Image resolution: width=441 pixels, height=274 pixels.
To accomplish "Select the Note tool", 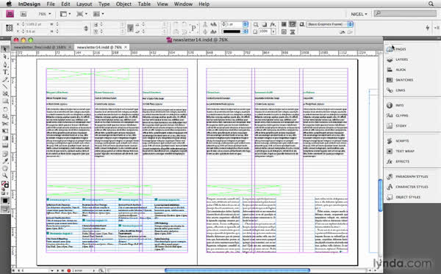I will point(5,154).
